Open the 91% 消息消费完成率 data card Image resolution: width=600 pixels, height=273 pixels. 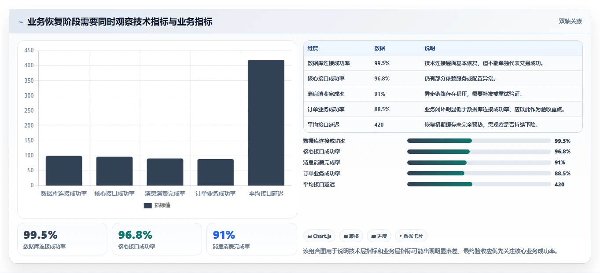click(251, 239)
